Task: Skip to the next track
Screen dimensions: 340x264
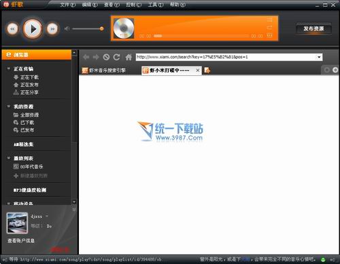Action: tap(52, 29)
